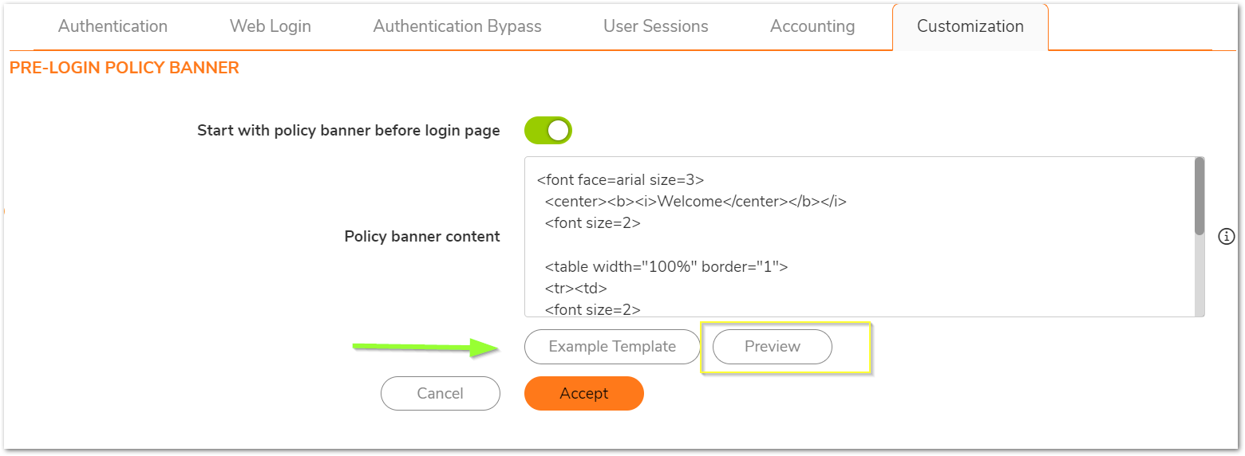This screenshot has height=456, width=1245.
Task: Click the PRE-LOGIN POLICY BANNER heading
Action: click(x=125, y=68)
